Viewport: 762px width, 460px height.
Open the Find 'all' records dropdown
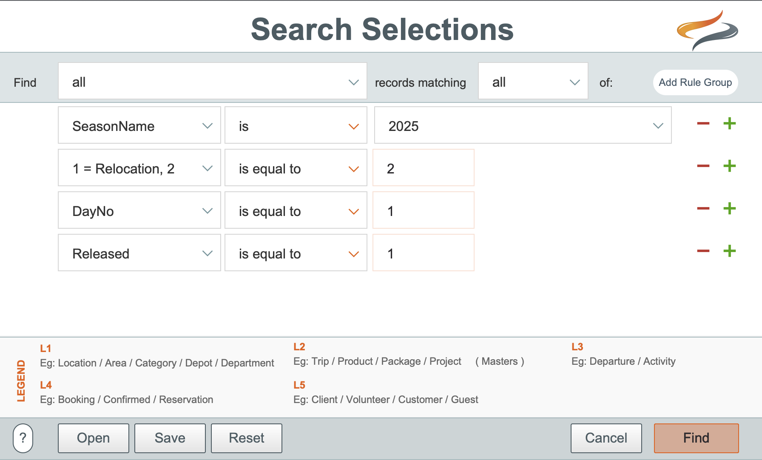coord(213,81)
